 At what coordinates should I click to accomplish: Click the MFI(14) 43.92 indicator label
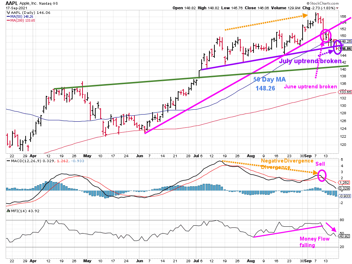[x=25, y=211]
